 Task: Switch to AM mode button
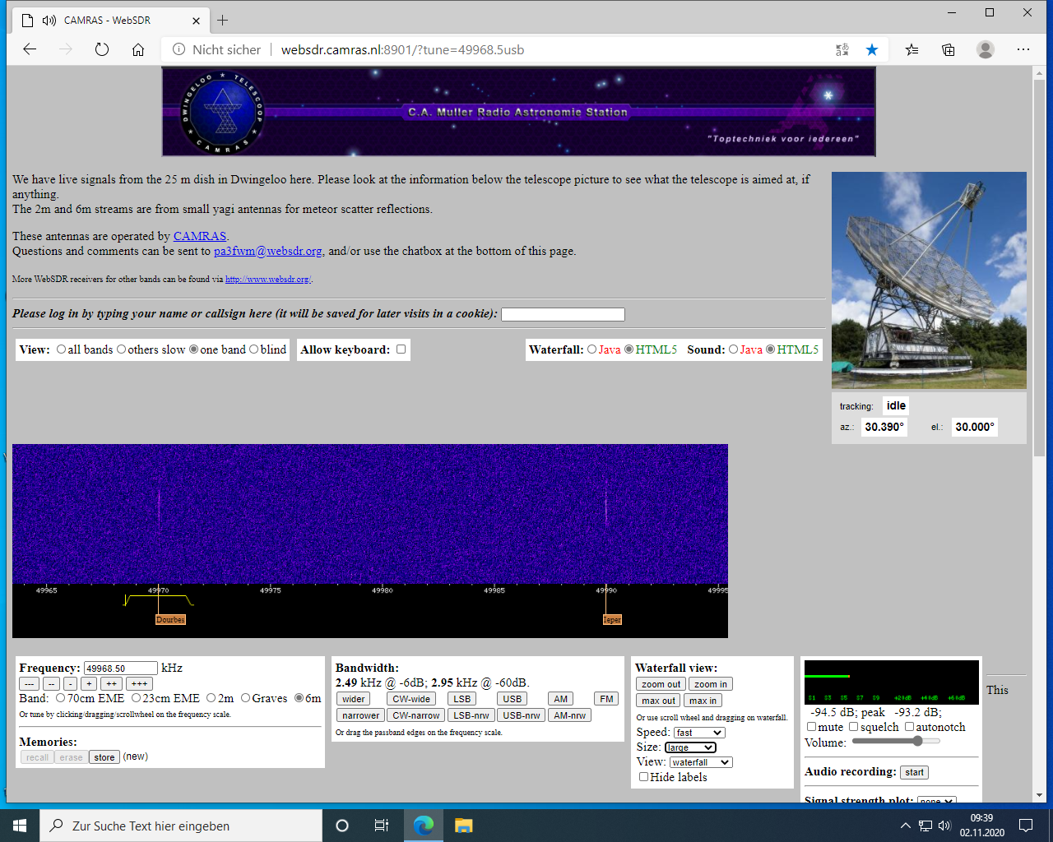[x=561, y=699]
